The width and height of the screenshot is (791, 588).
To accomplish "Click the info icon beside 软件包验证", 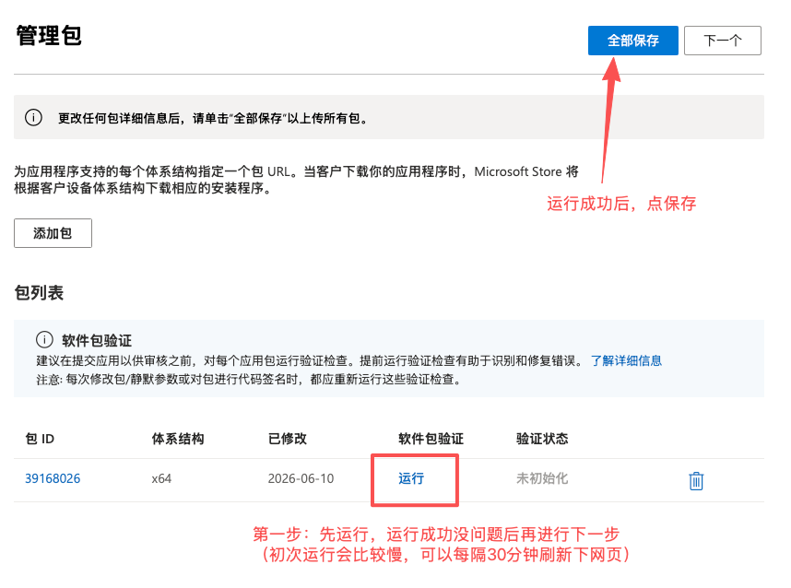I will point(44,339).
